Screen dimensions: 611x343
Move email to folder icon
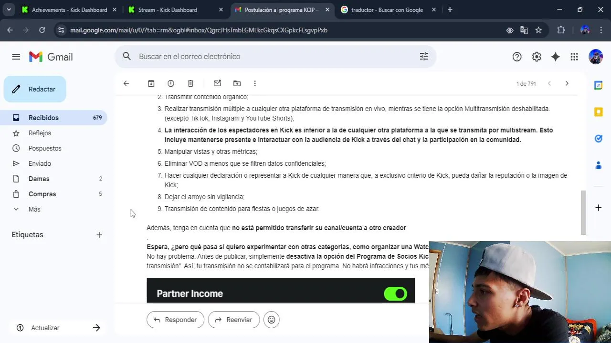click(x=237, y=83)
